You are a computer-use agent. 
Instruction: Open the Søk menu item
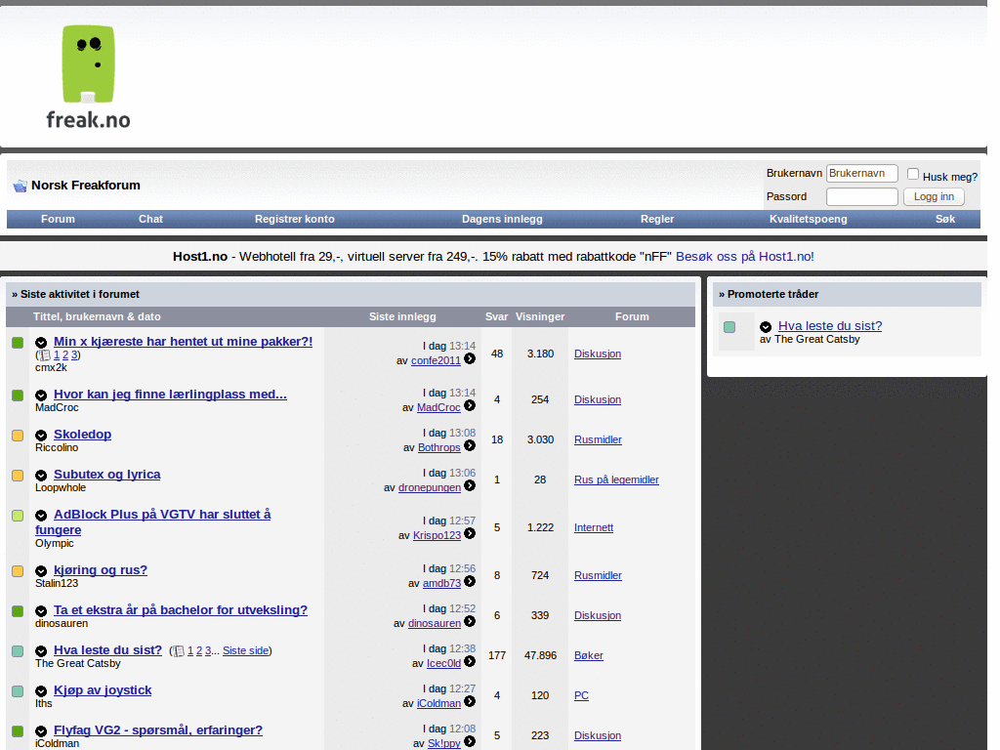[x=944, y=219]
